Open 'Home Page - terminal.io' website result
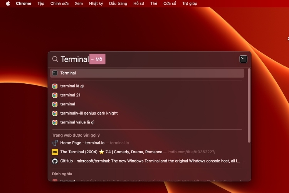This screenshot has width=289, height=193. click(147, 143)
